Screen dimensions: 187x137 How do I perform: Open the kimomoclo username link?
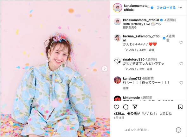[x=131, y=98]
